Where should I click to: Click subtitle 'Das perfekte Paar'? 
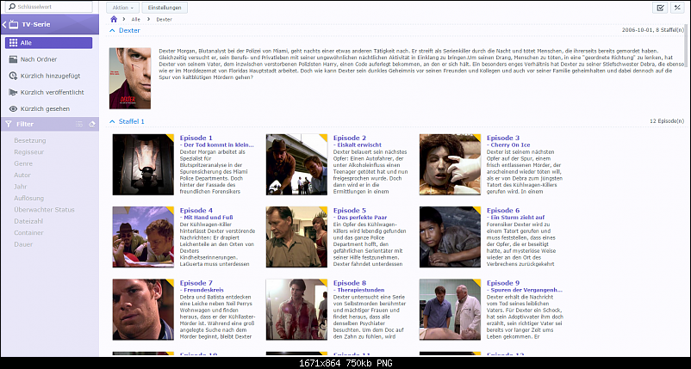[x=362, y=218]
